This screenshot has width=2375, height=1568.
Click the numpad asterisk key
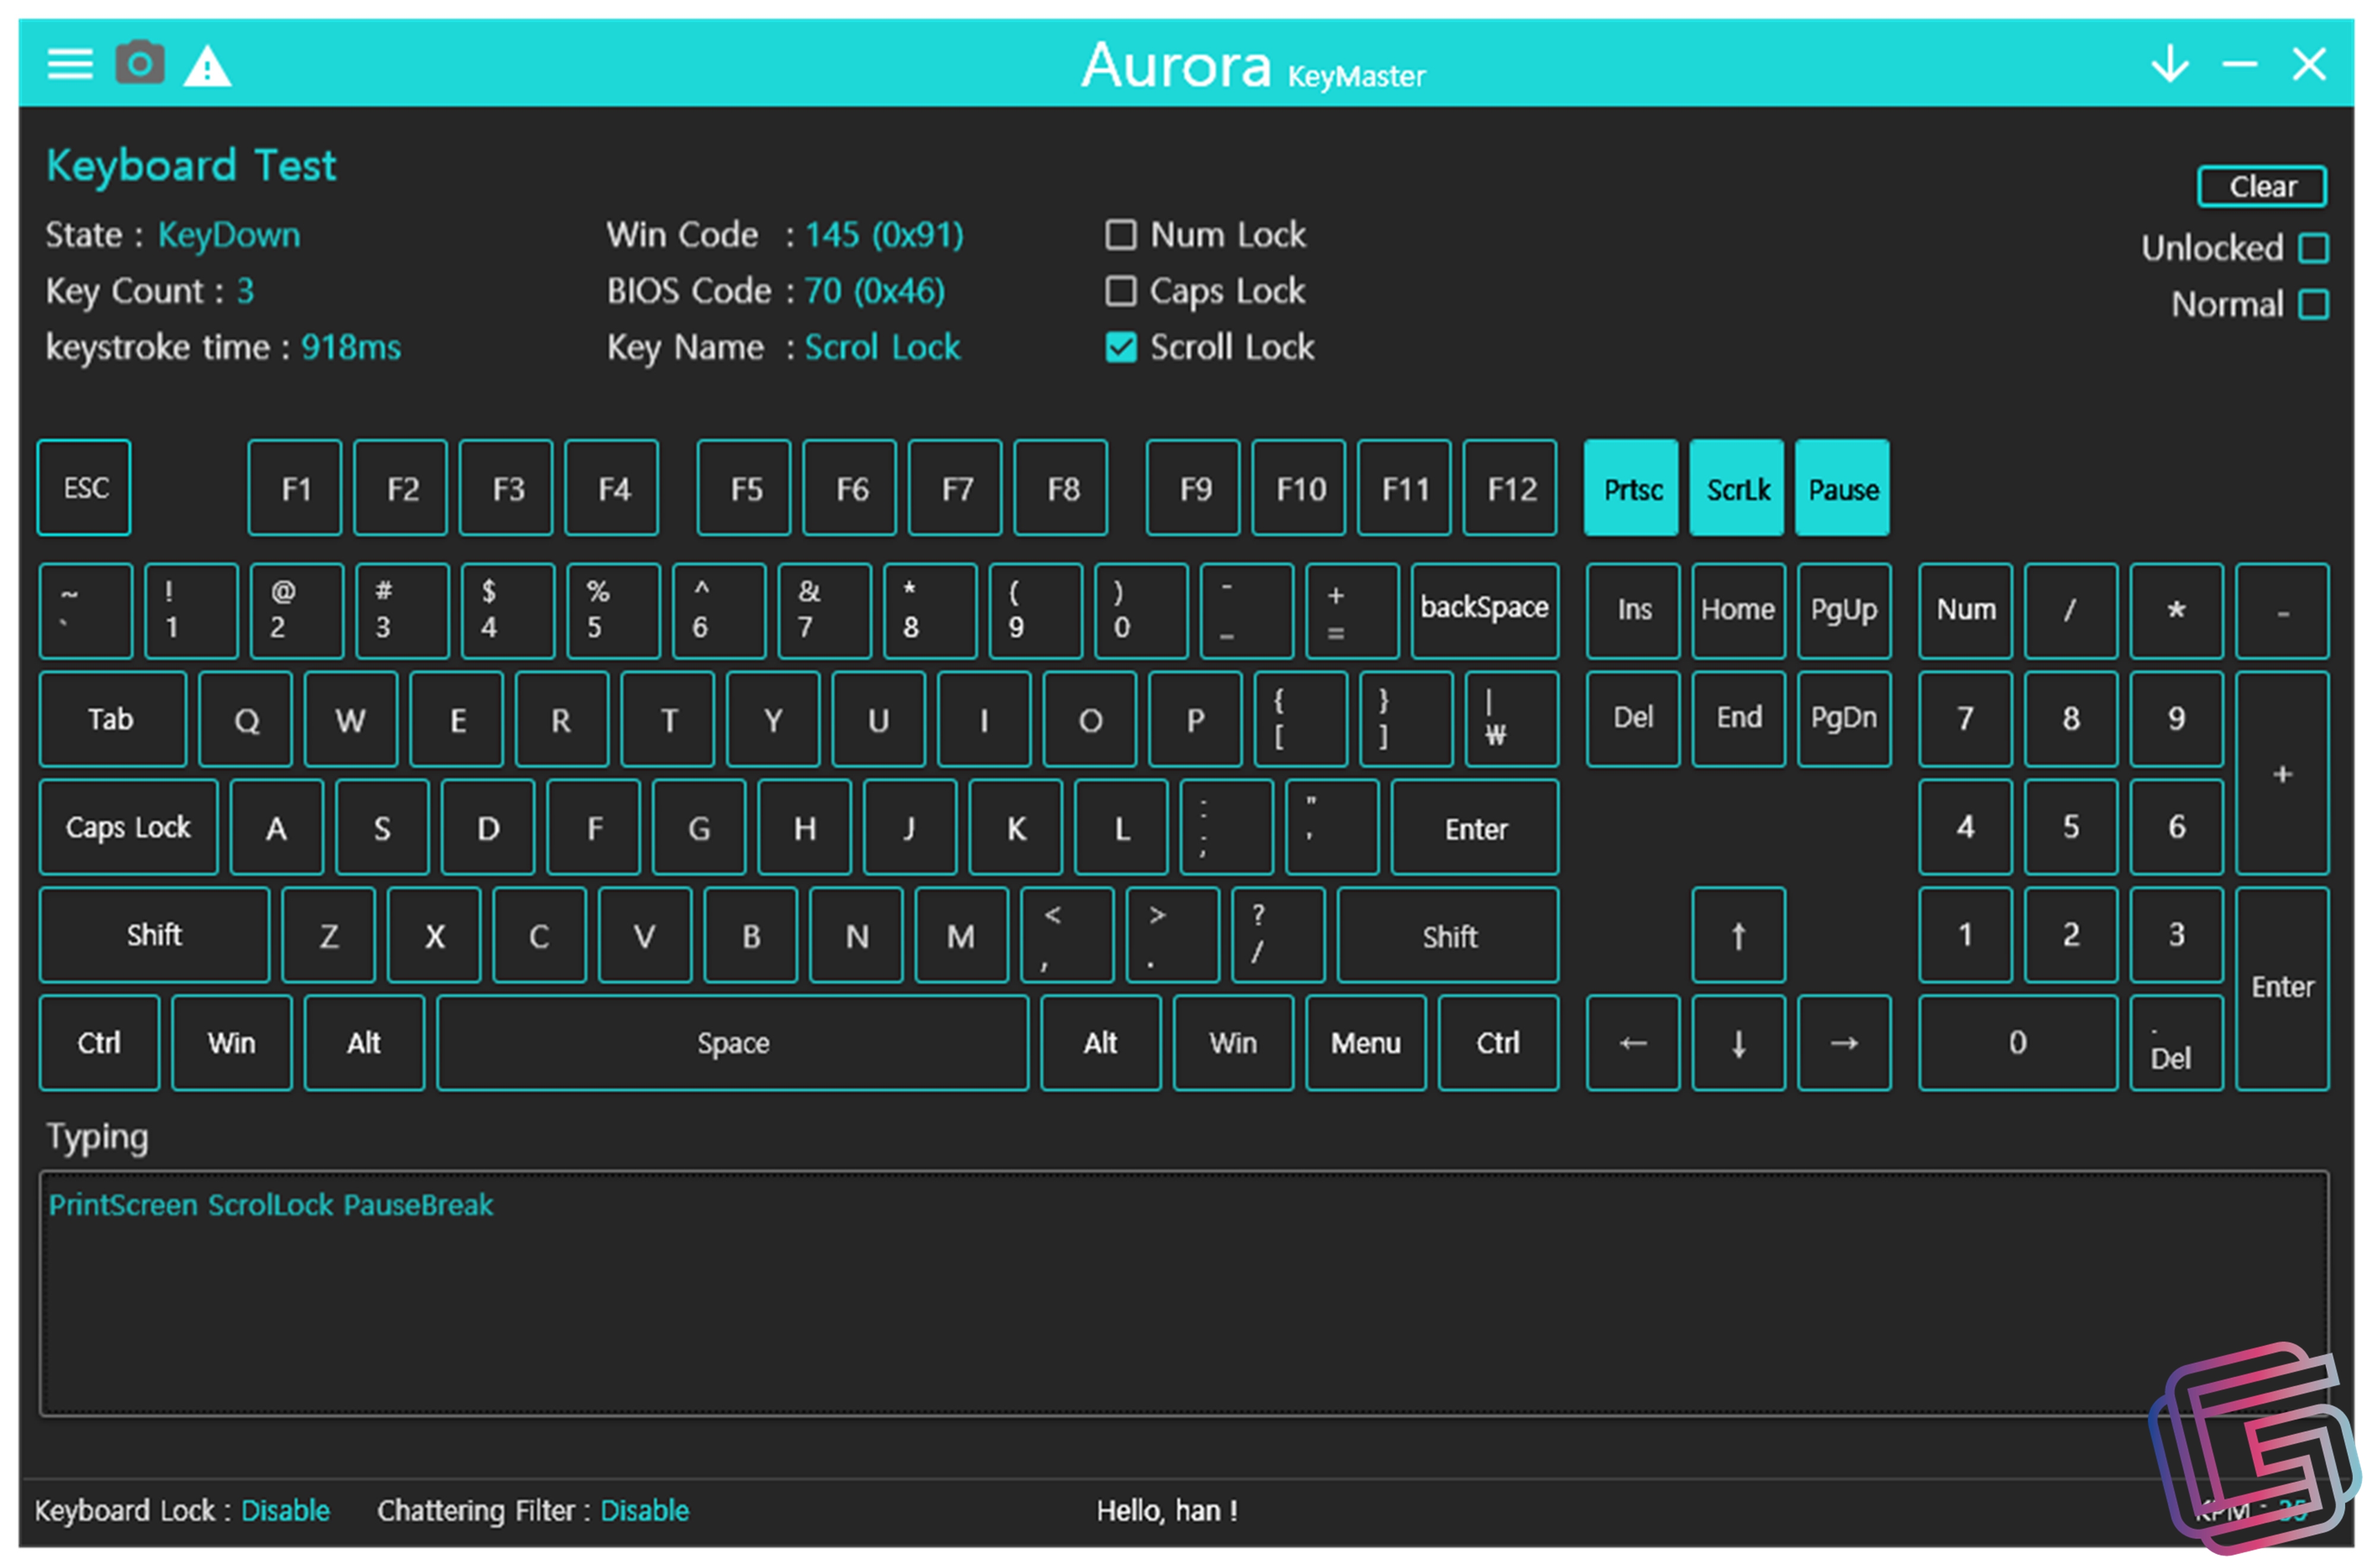2176,611
